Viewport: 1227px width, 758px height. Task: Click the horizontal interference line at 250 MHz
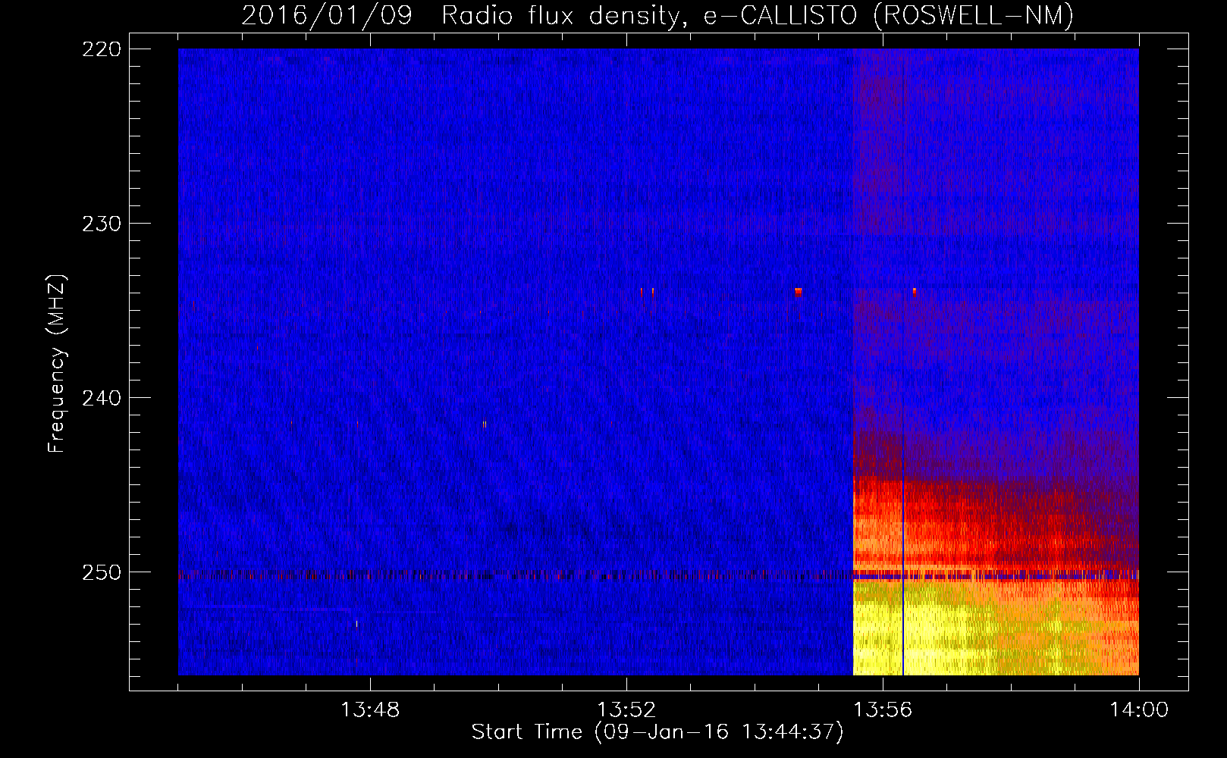pos(658,575)
